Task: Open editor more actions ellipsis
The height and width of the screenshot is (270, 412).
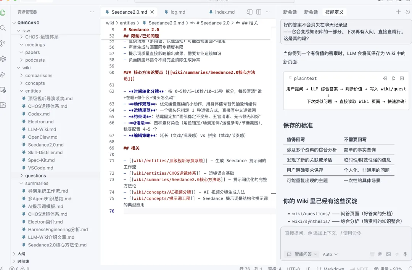Action: pos(268,12)
